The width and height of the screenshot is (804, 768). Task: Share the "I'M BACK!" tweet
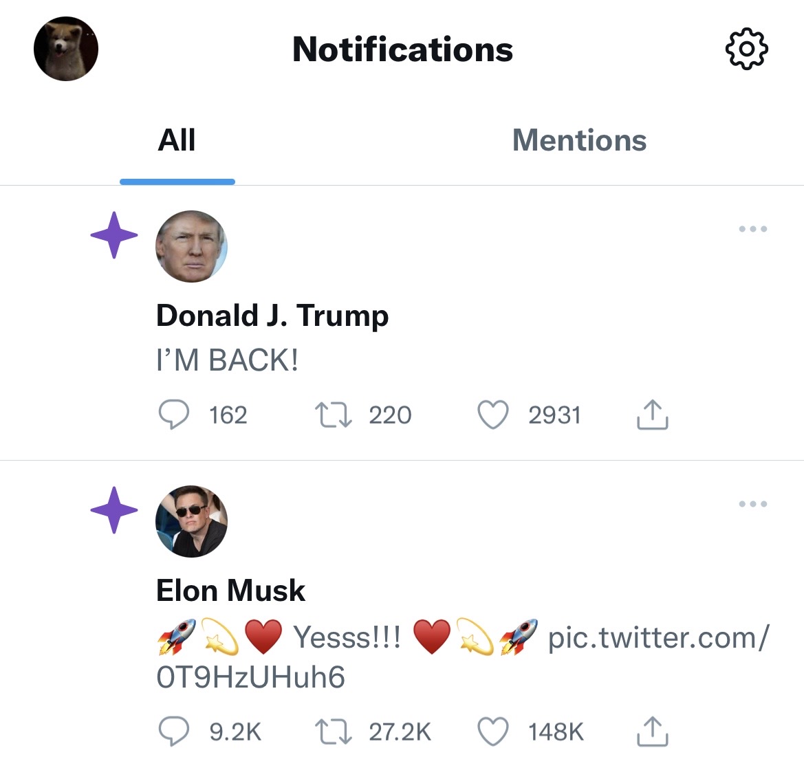652,415
